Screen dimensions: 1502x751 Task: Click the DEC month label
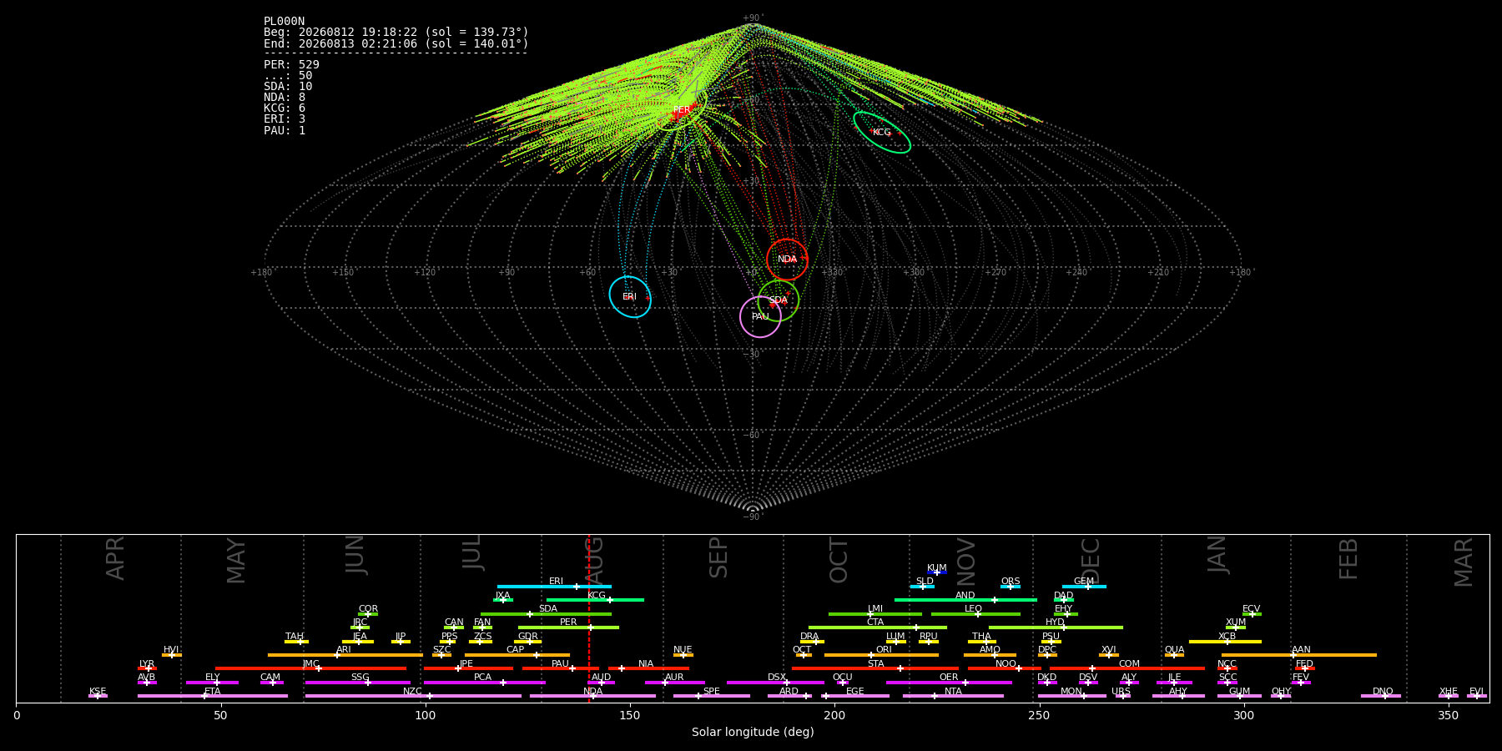[1091, 561]
